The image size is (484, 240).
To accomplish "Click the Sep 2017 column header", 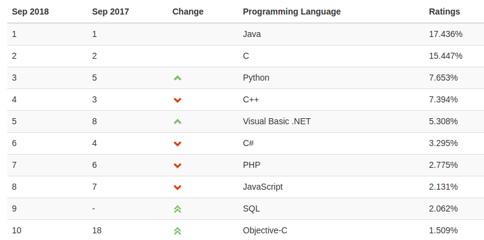I will tap(111, 12).
